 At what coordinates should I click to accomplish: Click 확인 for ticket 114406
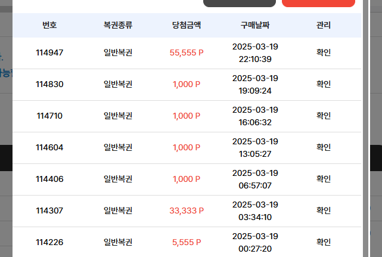pyautogui.click(x=323, y=179)
